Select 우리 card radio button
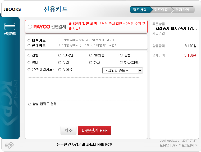Image resolution: width=201 pixels, height=152 pixels. (x=60, y=62)
